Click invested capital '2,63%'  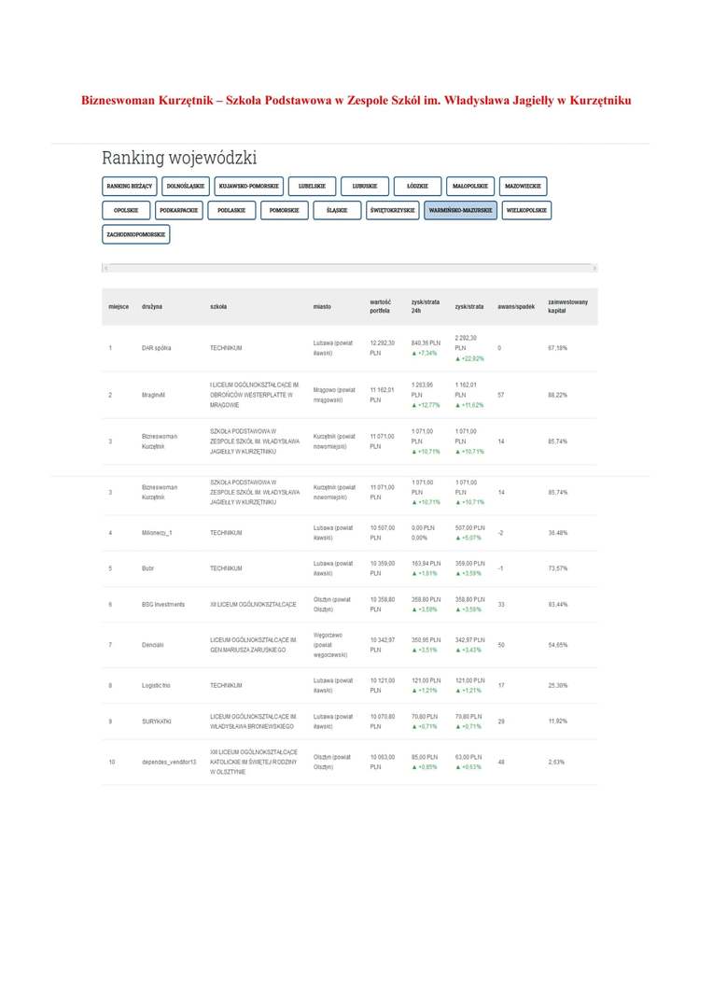point(556,762)
